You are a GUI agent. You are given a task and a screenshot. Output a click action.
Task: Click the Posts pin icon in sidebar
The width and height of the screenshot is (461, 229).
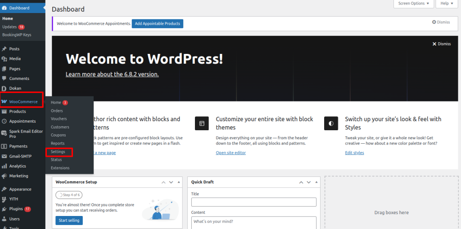click(x=4, y=49)
